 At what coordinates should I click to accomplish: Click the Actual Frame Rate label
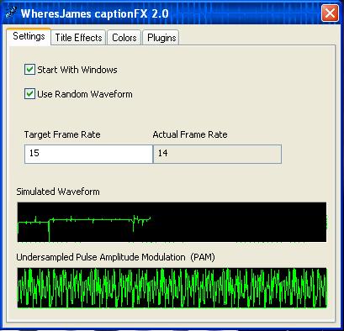190,134
